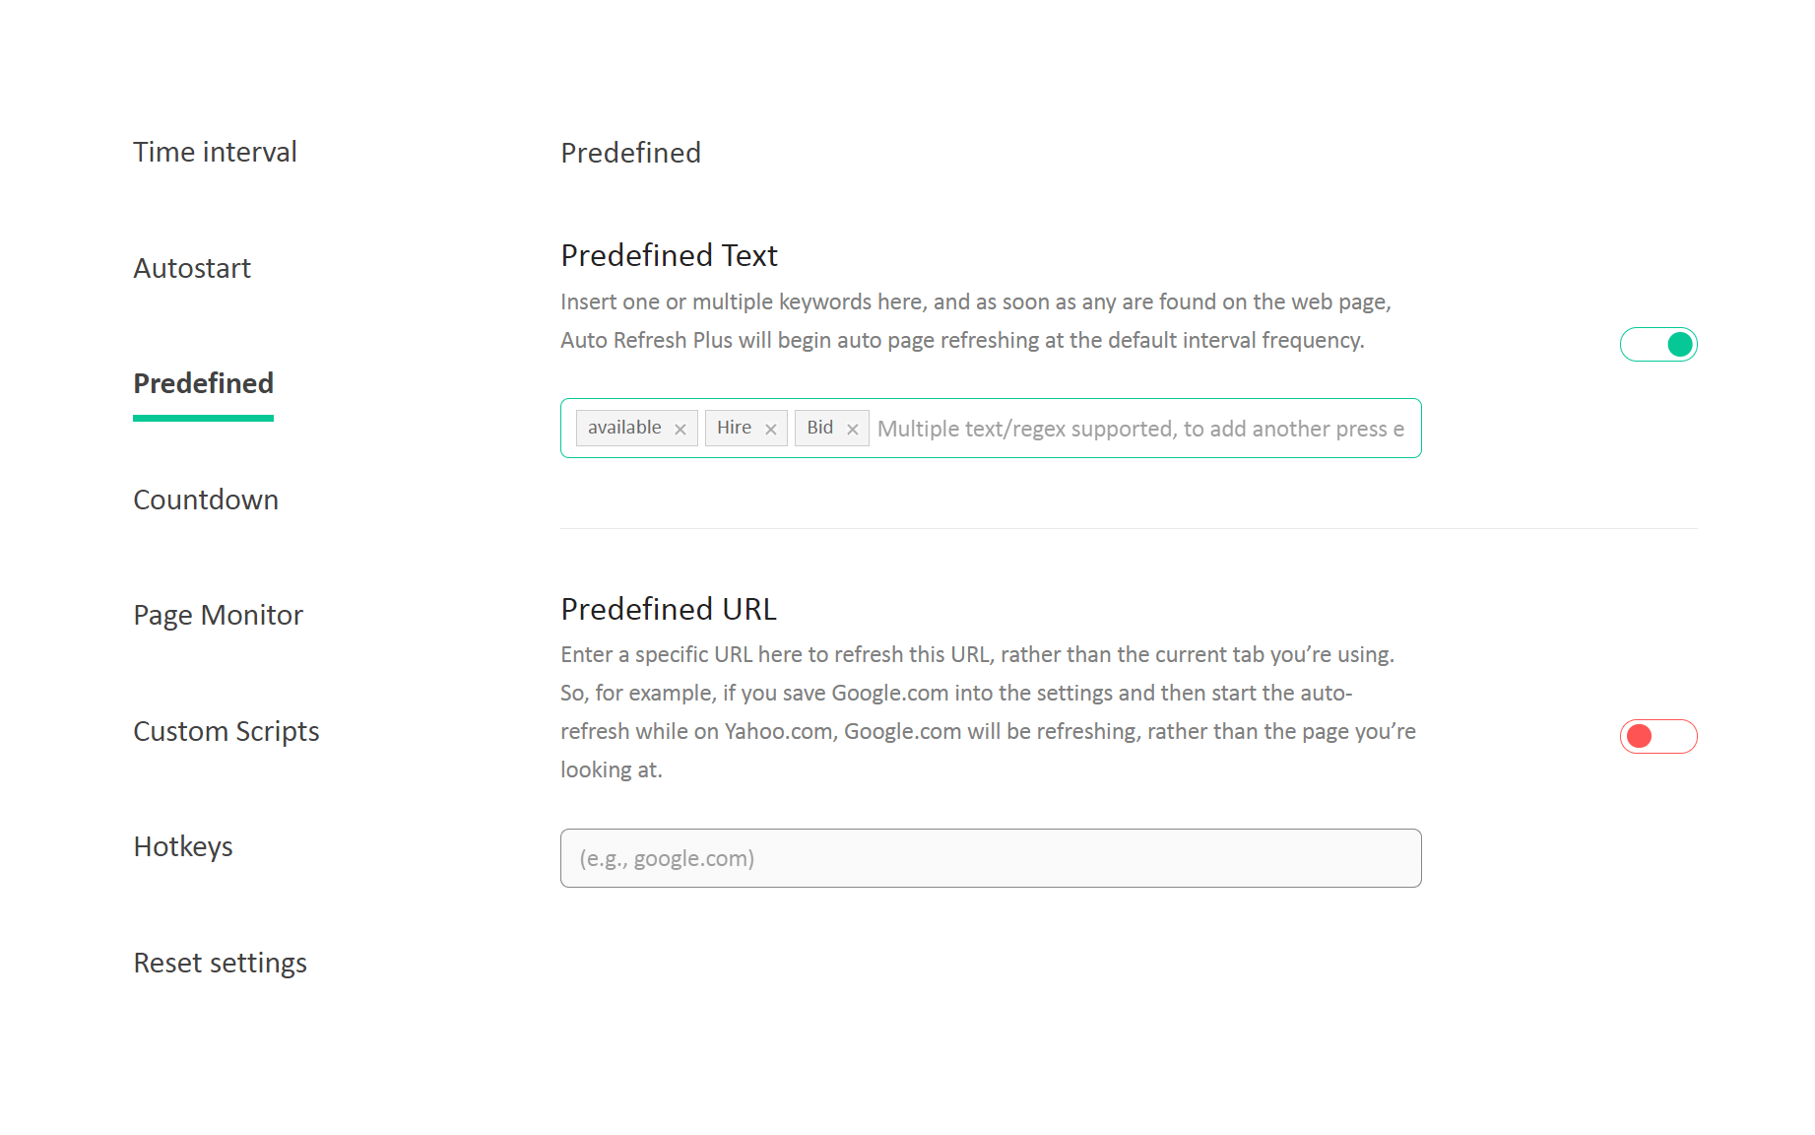Go to Autostart settings

pos(192,269)
